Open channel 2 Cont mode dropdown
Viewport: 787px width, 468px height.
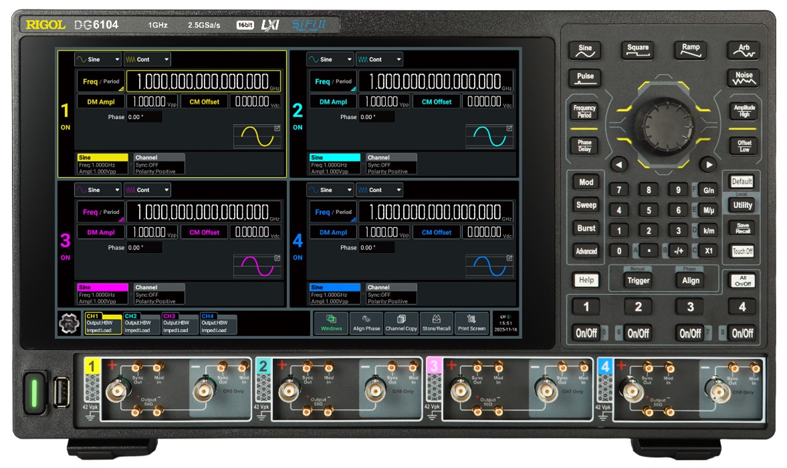379,60
